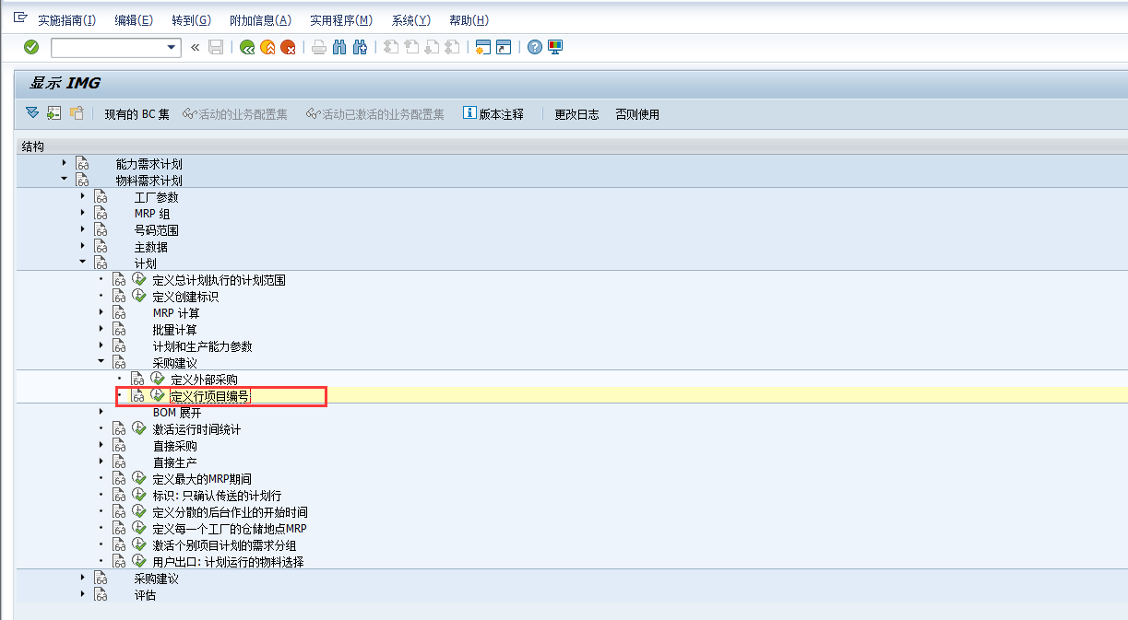Screen dimensions: 1128x620
Task: Execute activity icon for 激活个别项目计划的需求分组
Action: (x=139, y=544)
